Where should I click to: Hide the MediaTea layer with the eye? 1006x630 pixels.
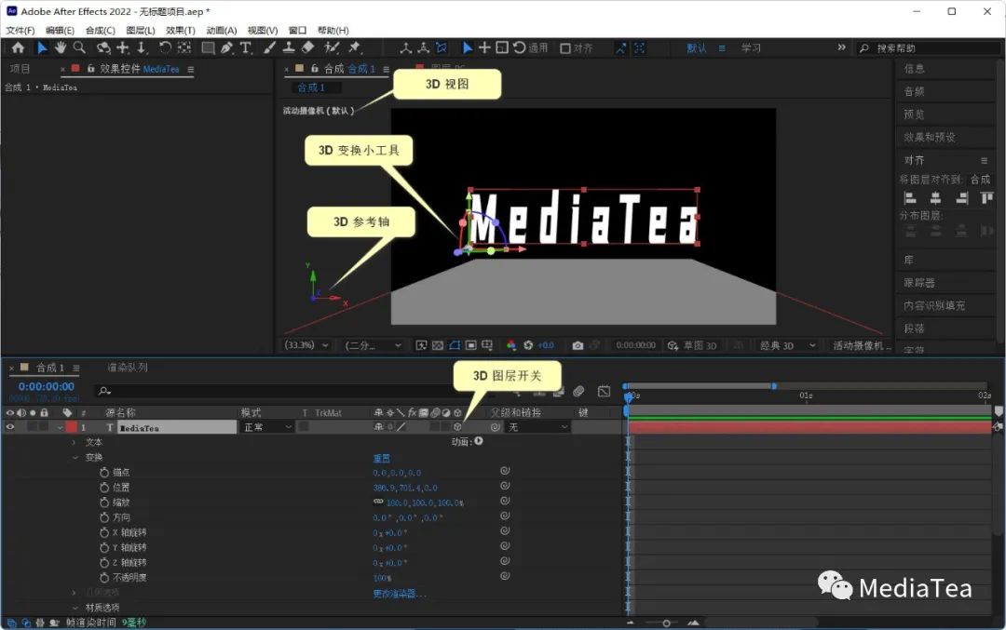[x=10, y=427]
